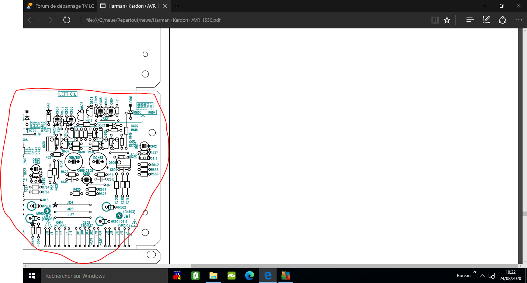The width and height of the screenshot is (527, 283).
Task: Click the R604 label in the schematic
Action: pyautogui.click(x=152, y=112)
